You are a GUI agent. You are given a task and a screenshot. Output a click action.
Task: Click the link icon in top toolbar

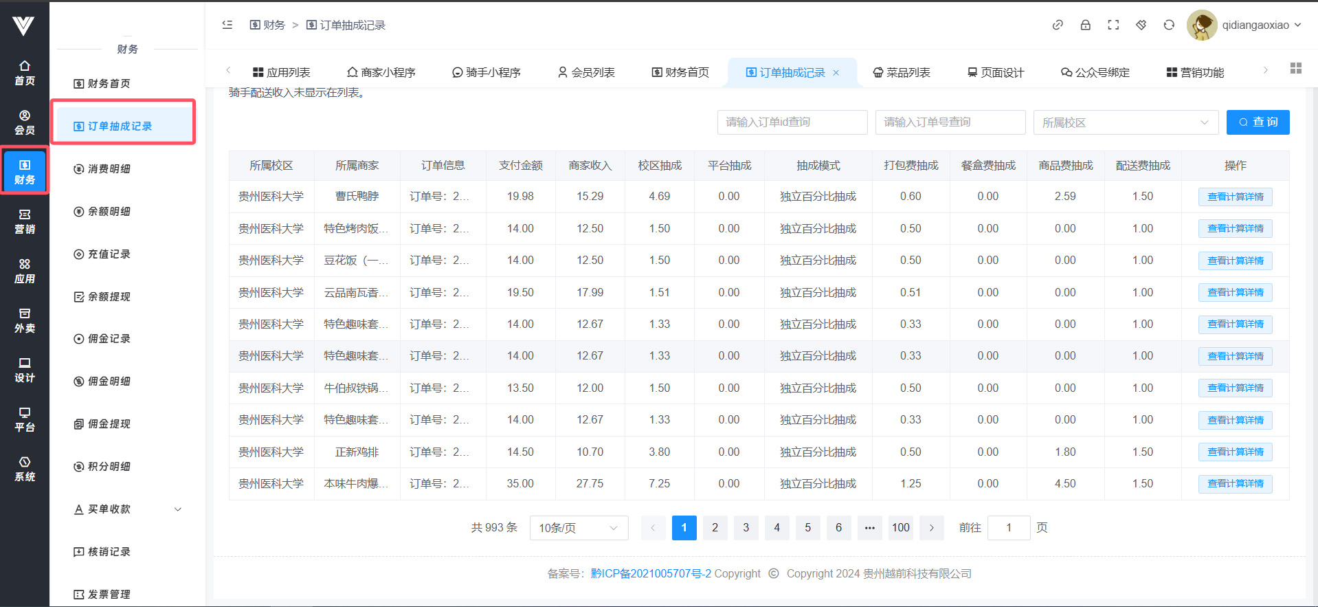(x=1058, y=25)
